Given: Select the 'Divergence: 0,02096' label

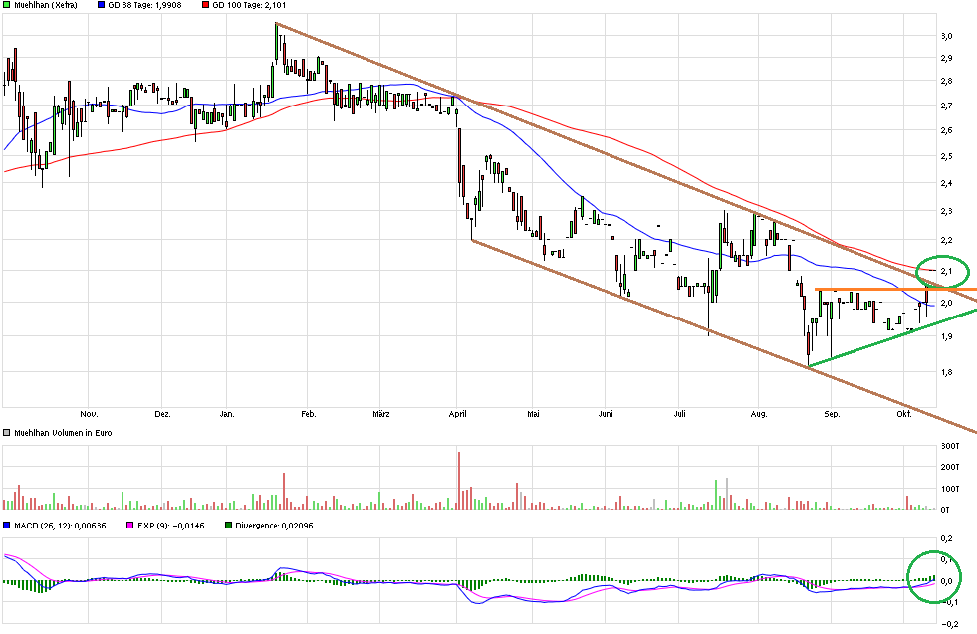Looking at the screenshot, I should (274, 526).
